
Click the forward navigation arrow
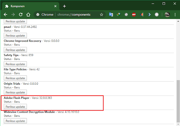click(13, 15)
